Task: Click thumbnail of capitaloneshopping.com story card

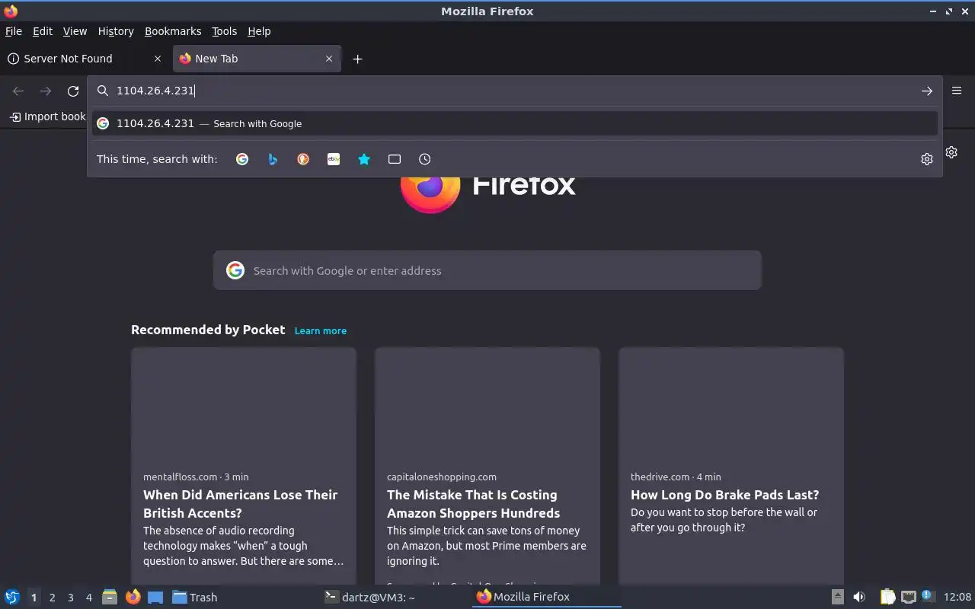Action: click(x=487, y=403)
